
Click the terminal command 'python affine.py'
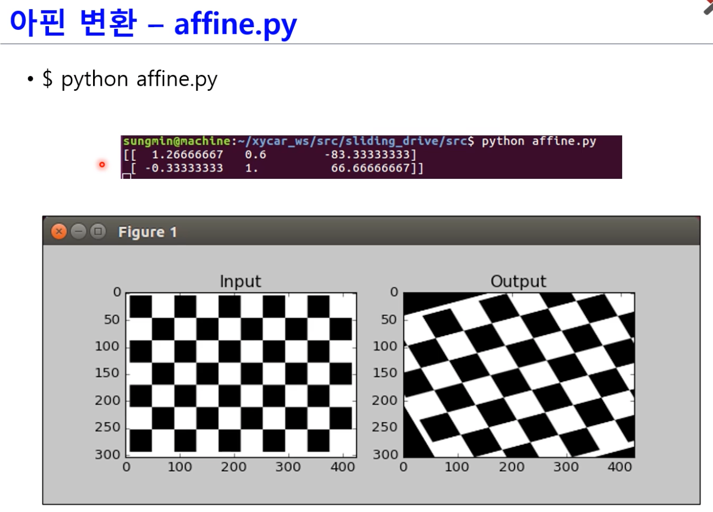tap(539, 141)
